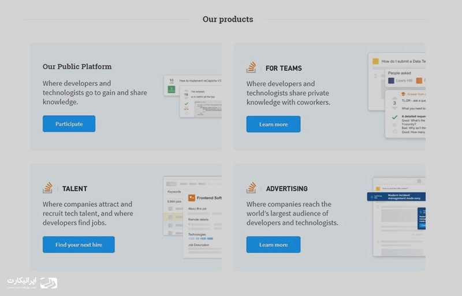Click 'technologists go to gain and share' description text
Viewport: 462px width, 296px height.
(x=95, y=93)
